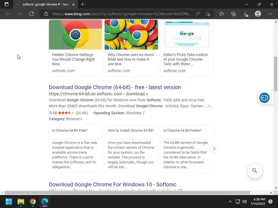Click the address bar URL field

122,14
